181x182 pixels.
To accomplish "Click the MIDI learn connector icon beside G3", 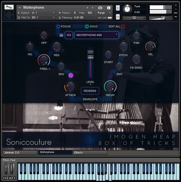I will coord(61,35).
